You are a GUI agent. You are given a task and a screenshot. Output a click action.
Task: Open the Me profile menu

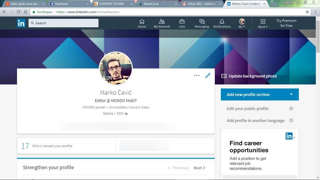pos(242,23)
